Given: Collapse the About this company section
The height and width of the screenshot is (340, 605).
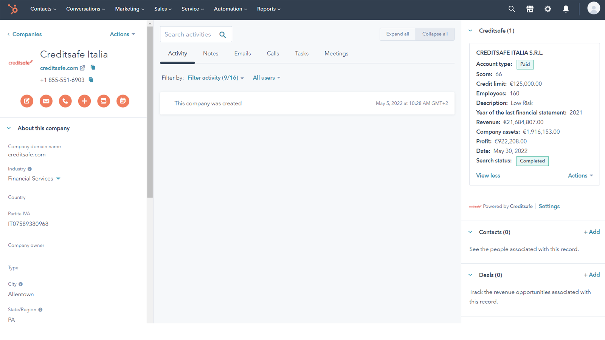Looking at the screenshot, I should 9,128.
